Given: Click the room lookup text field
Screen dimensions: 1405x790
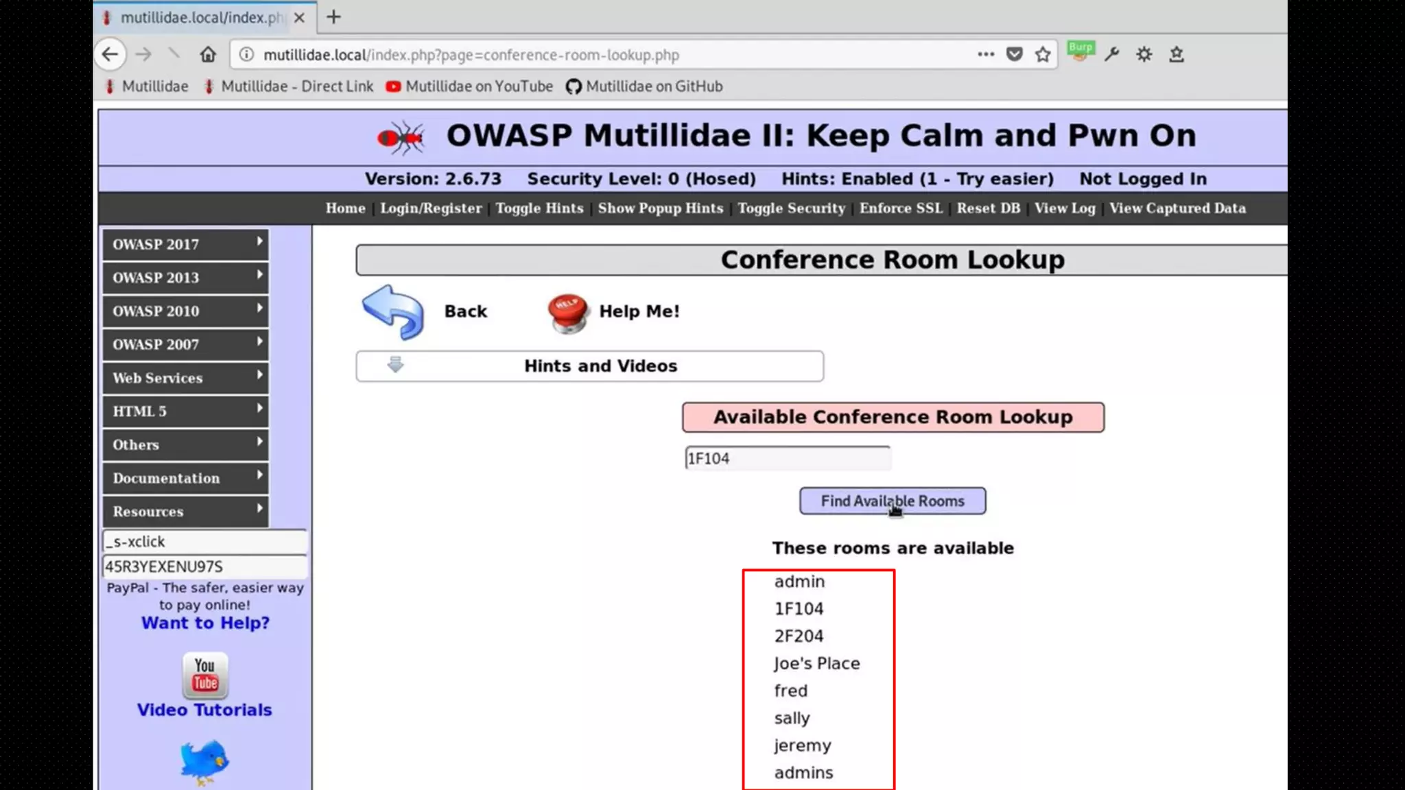Looking at the screenshot, I should (787, 459).
